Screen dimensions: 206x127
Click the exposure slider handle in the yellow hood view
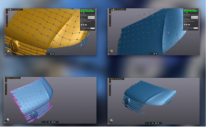click(89, 28)
